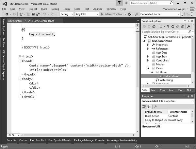The width and height of the screenshot is (196, 149).
Task: Open the File menu
Action: point(4,9)
